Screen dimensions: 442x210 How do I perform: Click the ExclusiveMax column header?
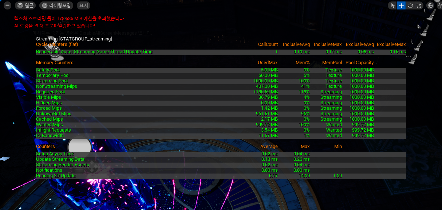391,44
